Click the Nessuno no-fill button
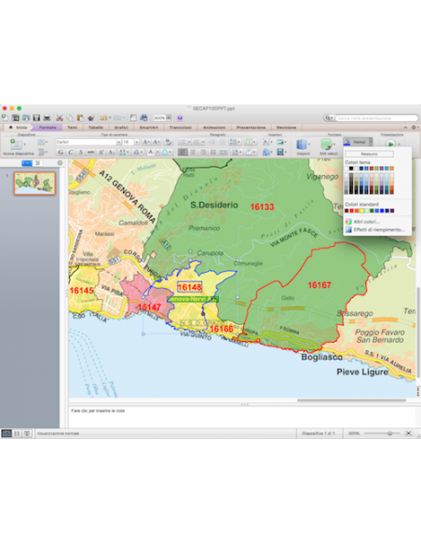Viewport: 421px width, 544px height. (370, 154)
